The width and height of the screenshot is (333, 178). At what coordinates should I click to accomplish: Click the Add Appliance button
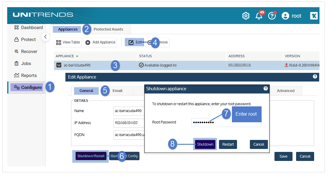[100, 43]
